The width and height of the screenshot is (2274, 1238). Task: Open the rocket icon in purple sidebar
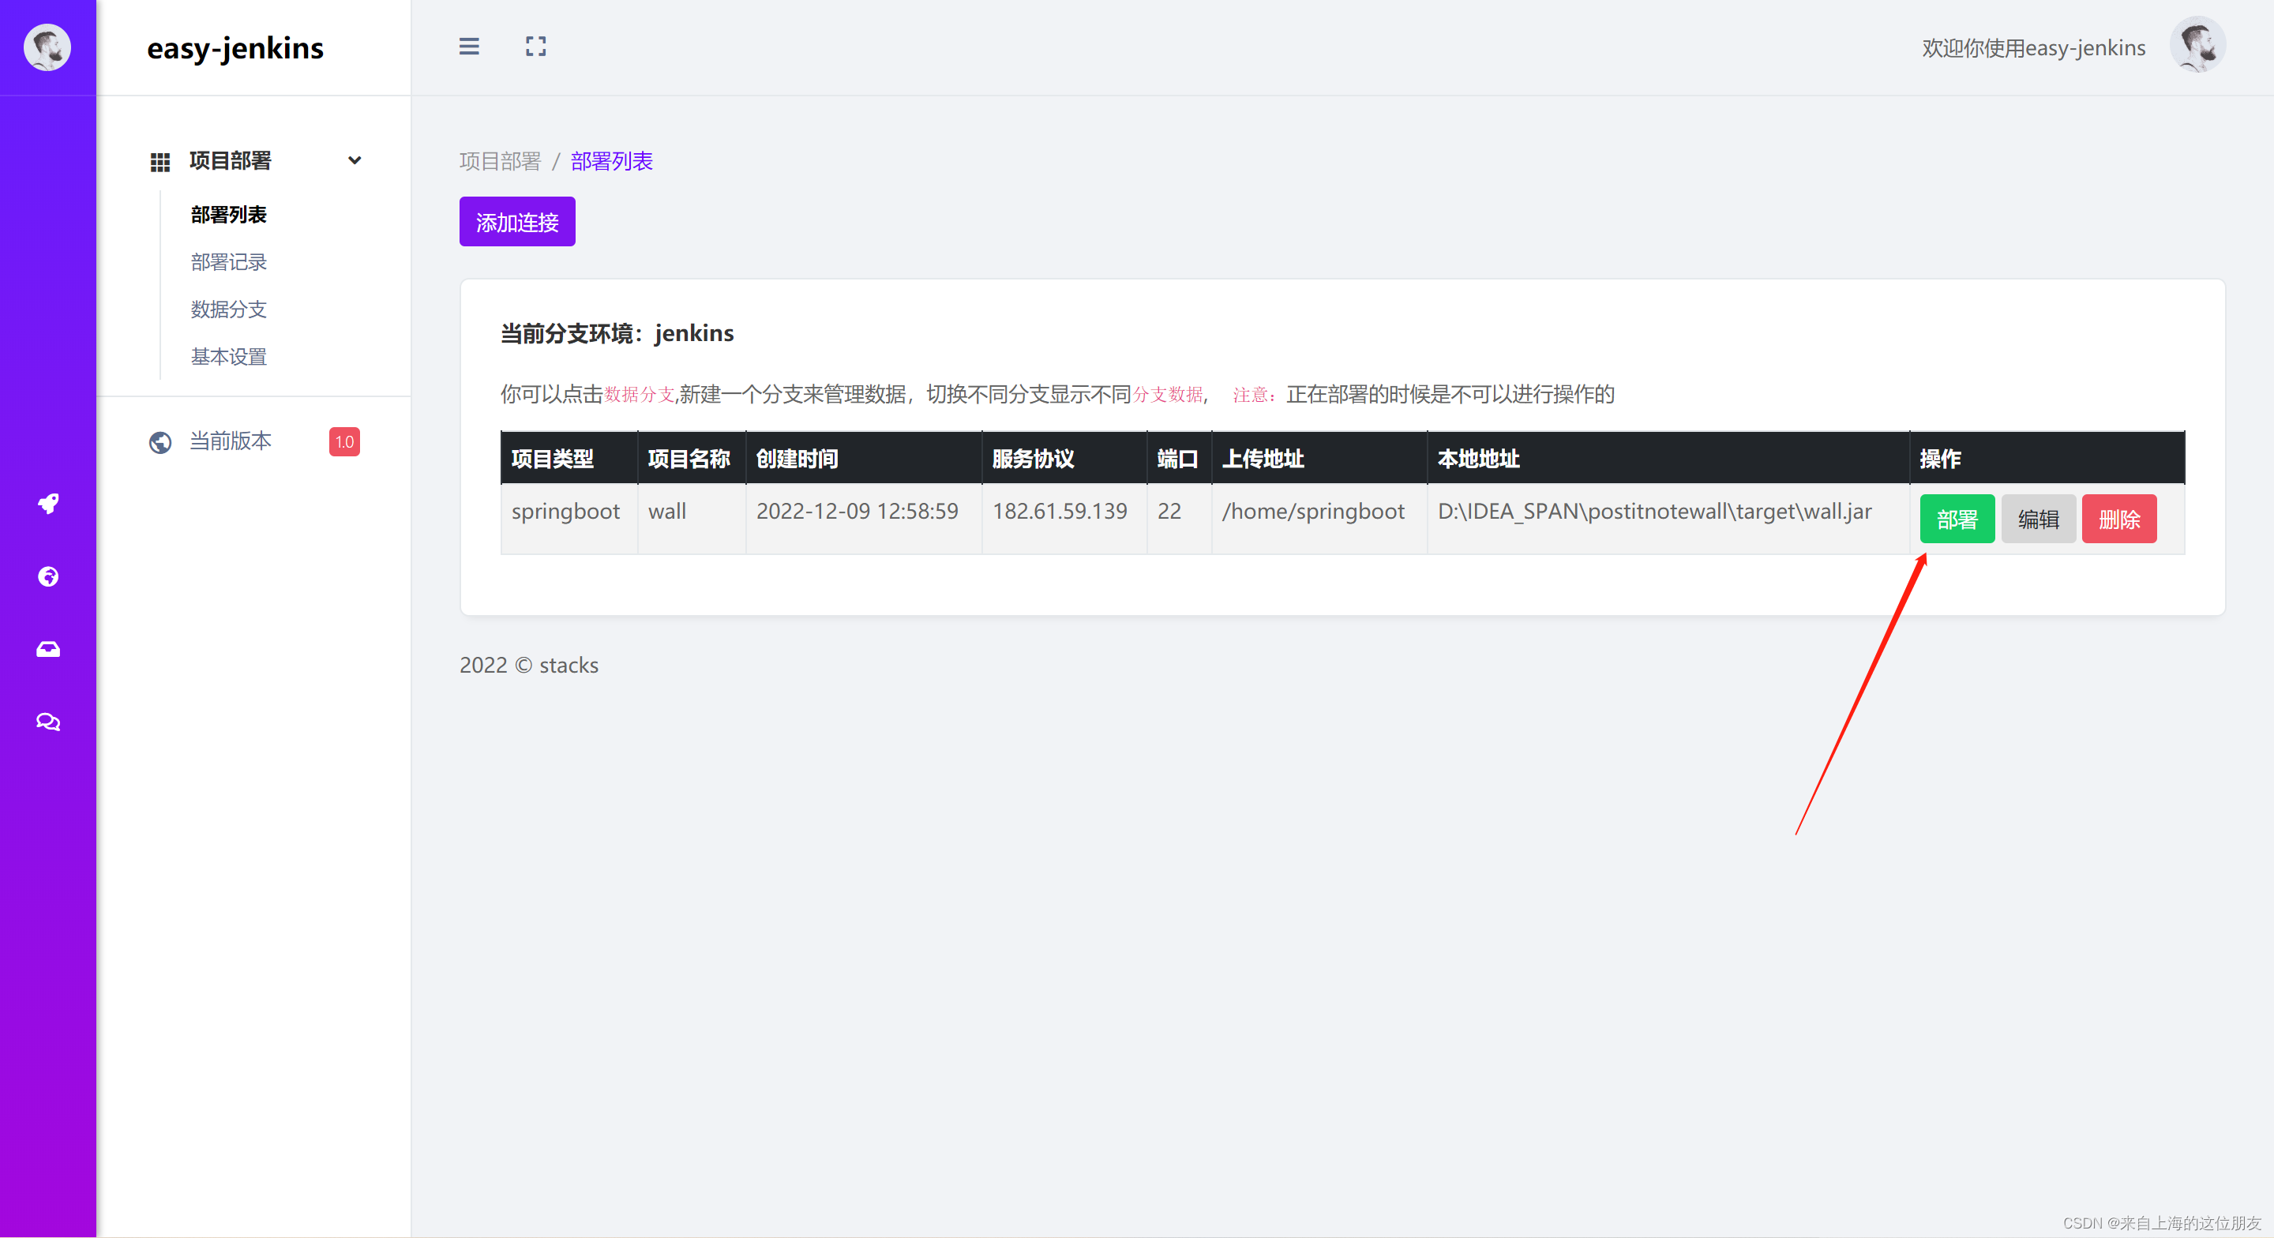(47, 503)
